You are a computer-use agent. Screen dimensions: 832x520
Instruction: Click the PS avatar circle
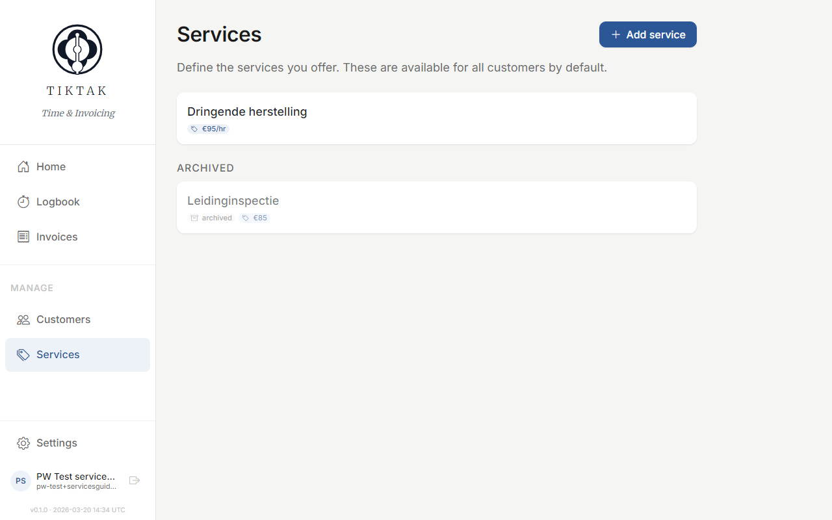tap(20, 480)
